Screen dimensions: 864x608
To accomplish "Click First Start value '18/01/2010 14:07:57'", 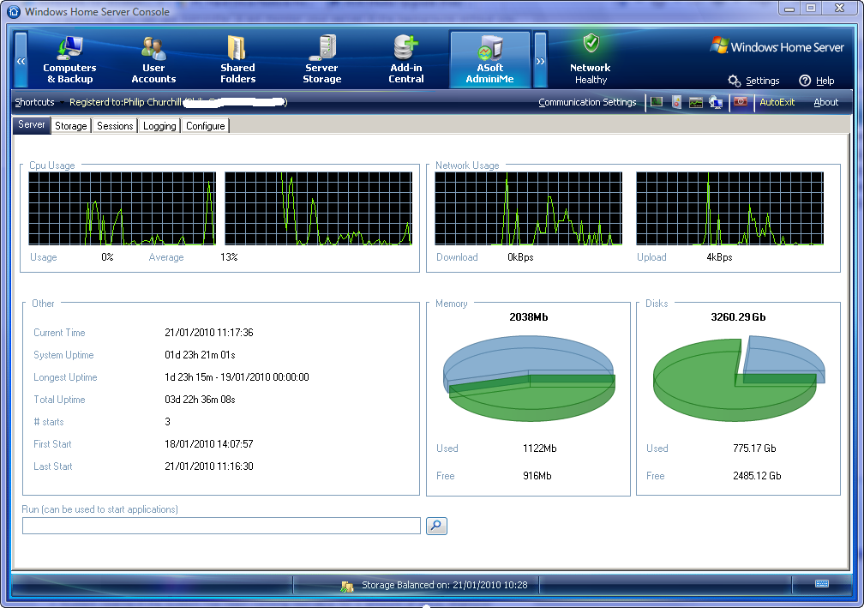I will pyautogui.click(x=209, y=443).
